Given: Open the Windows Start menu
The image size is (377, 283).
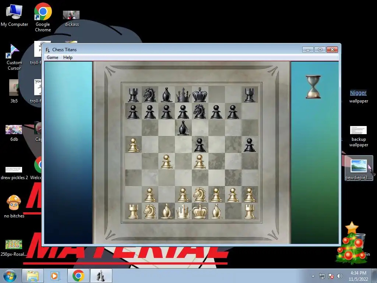Looking at the screenshot, I should (10, 276).
